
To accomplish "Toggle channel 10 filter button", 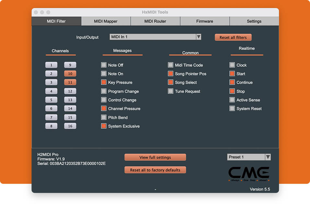I will 70,74.
